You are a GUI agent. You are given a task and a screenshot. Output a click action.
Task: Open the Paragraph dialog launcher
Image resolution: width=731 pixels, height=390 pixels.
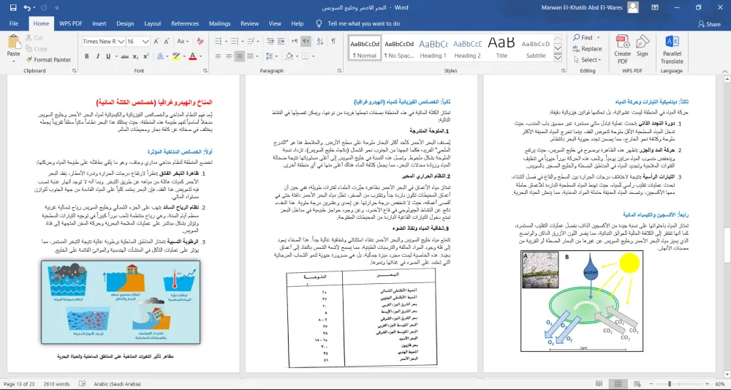coord(339,71)
